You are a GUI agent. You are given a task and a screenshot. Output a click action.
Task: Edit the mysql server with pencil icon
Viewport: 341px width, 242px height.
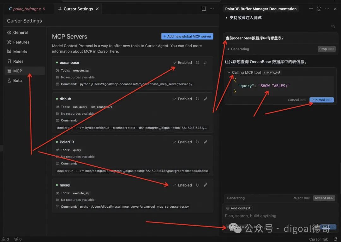(206, 185)
